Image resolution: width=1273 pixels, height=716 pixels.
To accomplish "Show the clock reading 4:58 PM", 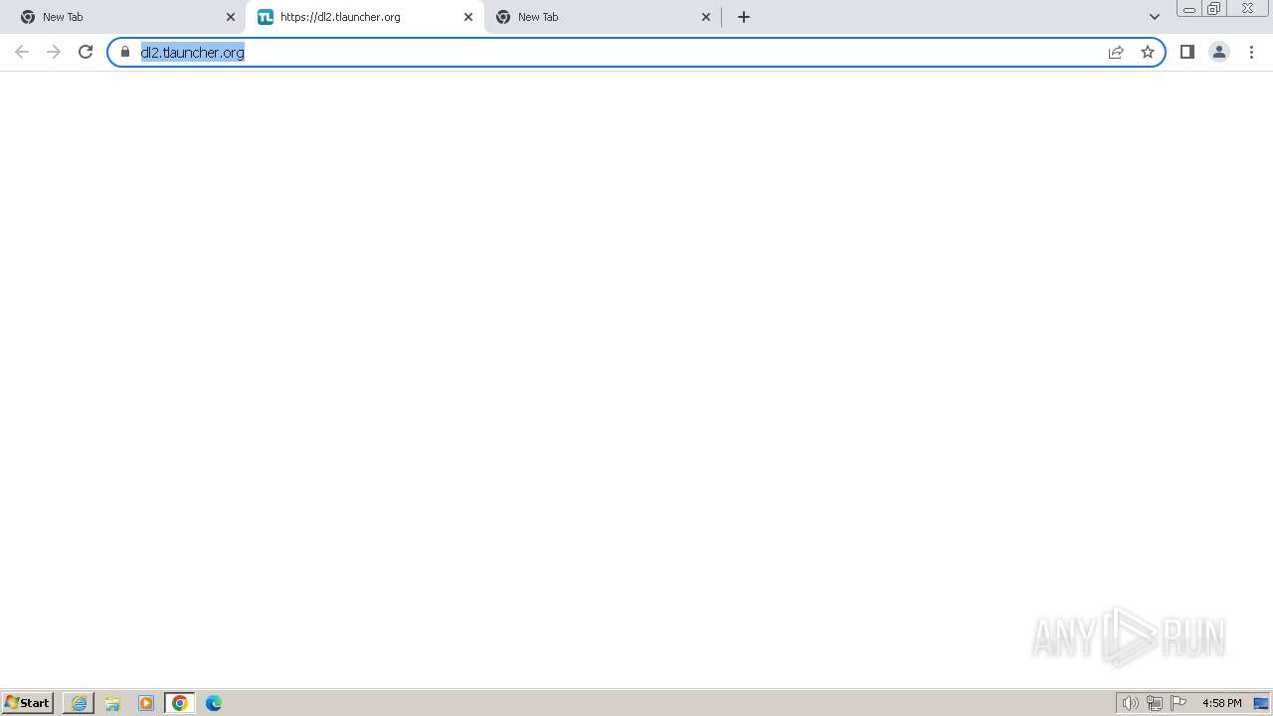I will pos(1221,703).
